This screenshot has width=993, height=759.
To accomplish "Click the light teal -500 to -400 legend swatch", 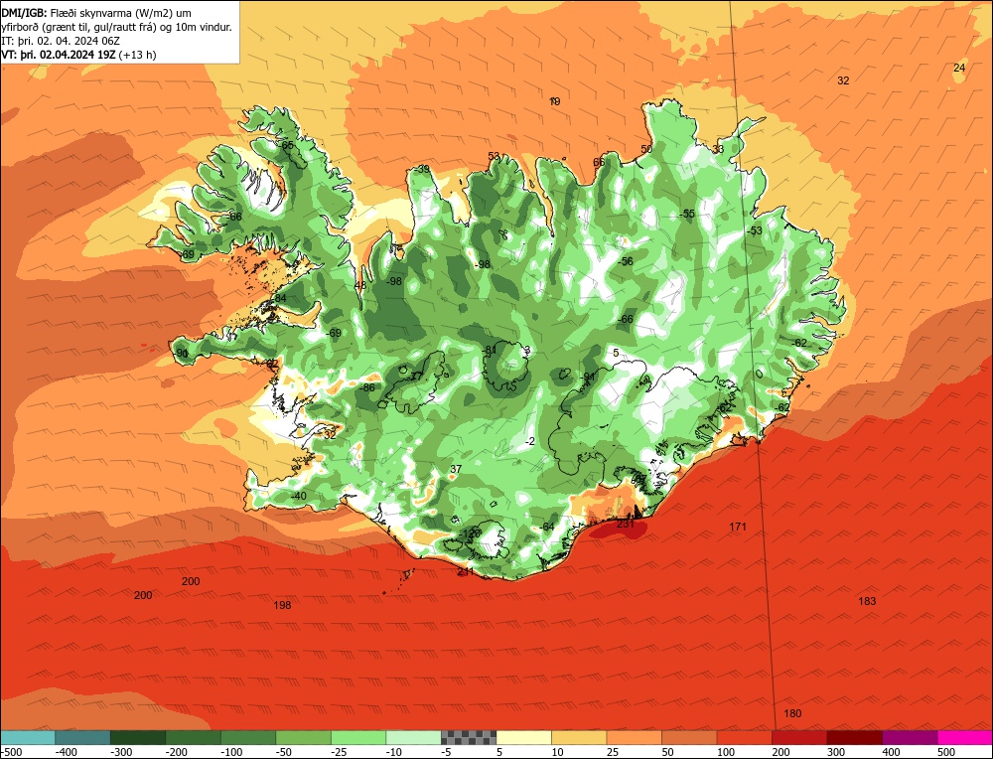I will pos(27,737).
